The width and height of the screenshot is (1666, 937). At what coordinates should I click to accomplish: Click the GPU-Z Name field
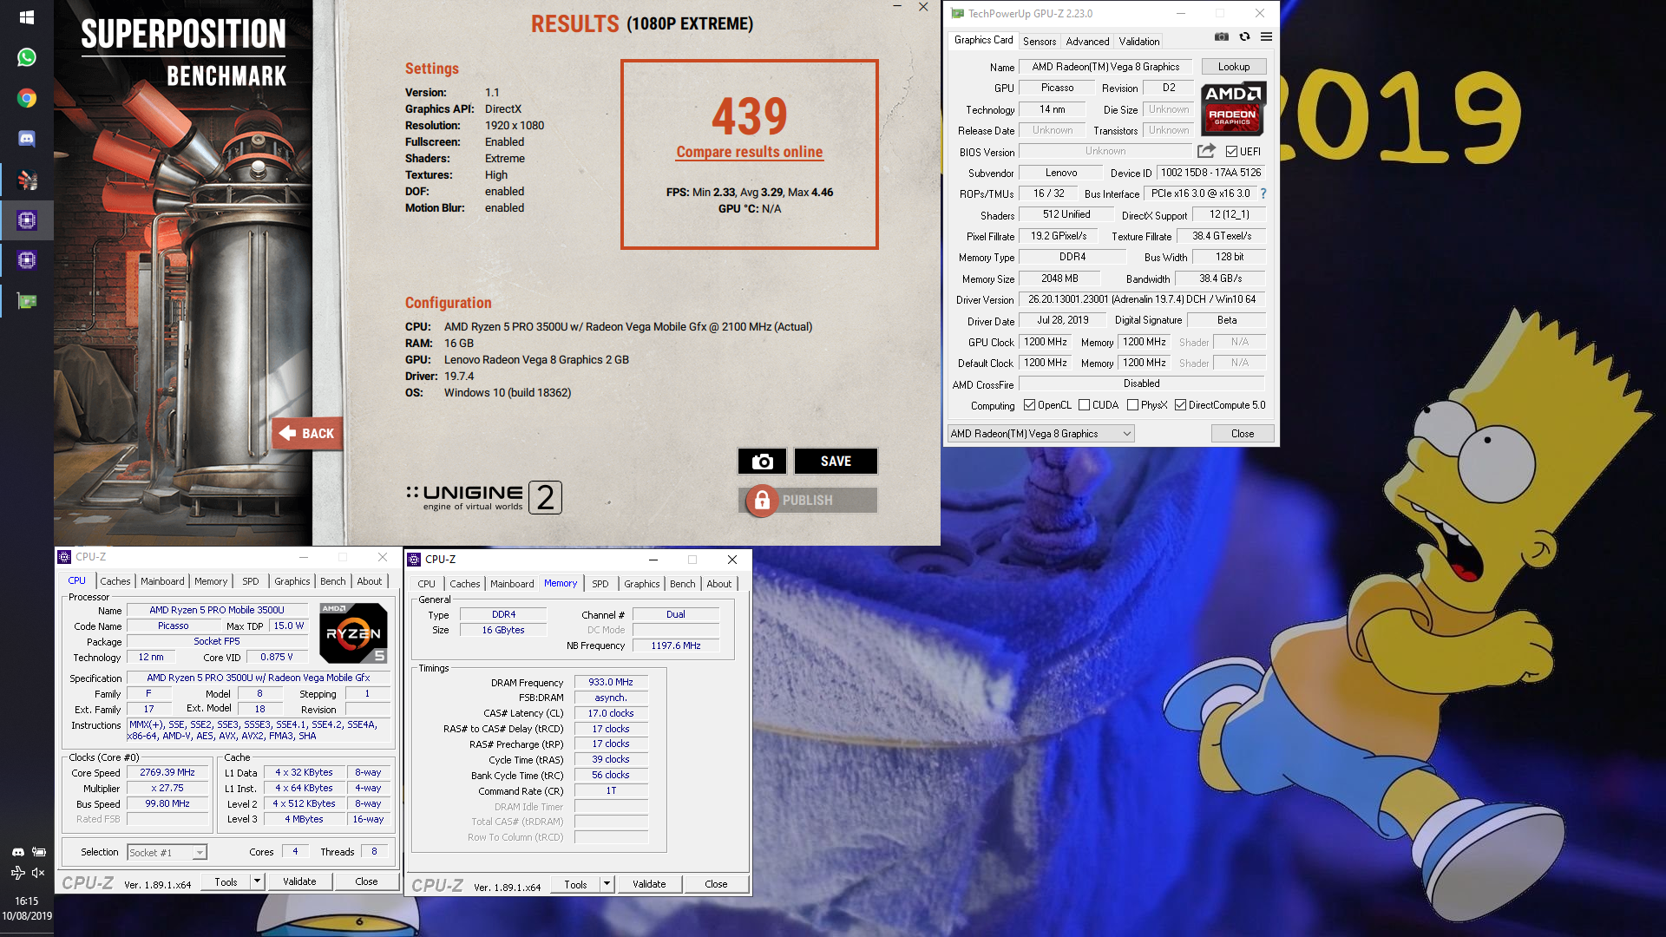[1105, 67]
